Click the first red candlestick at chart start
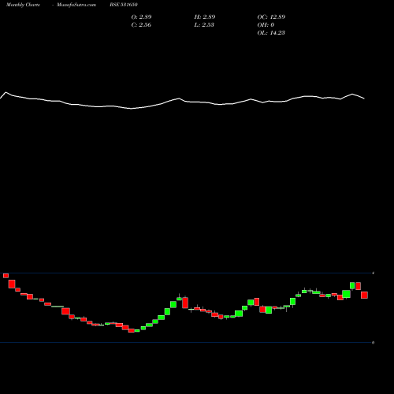The height and width of the screenshot is (394, 394). tap(6, 276)
